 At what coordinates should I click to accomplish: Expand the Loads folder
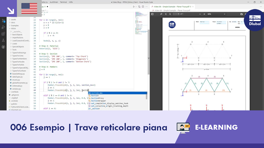click(15, 44)
